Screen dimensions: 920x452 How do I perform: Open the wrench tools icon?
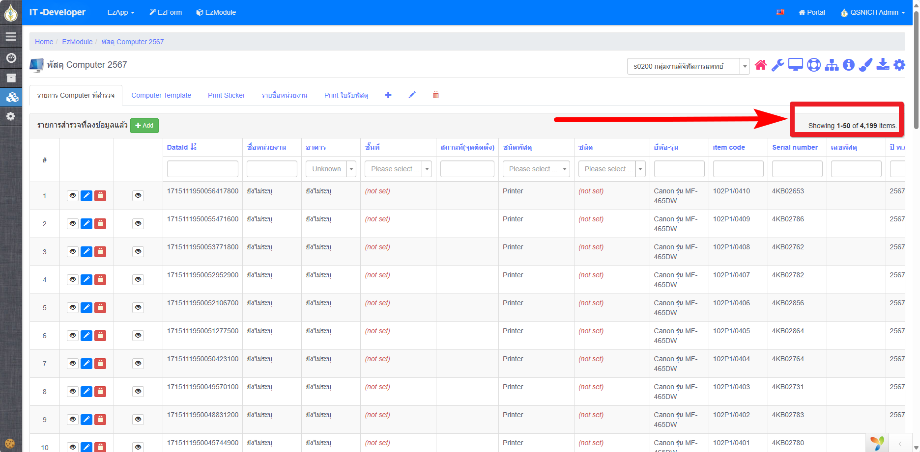777,65
